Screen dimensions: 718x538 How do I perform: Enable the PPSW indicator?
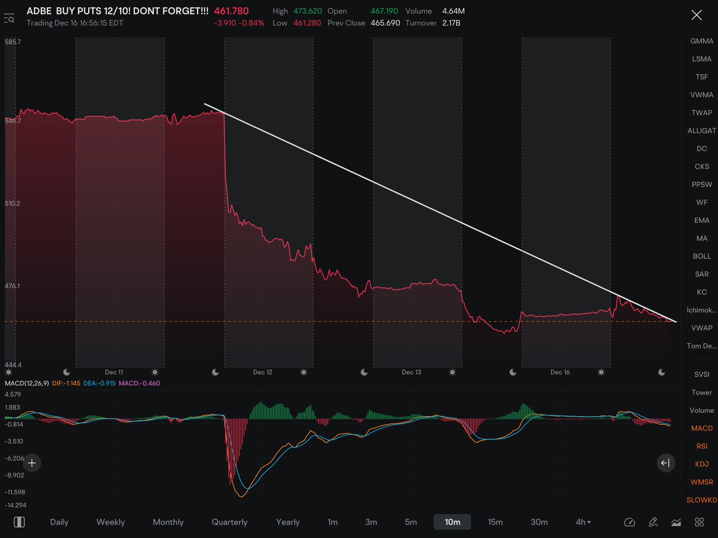click(x=702, y=185)
